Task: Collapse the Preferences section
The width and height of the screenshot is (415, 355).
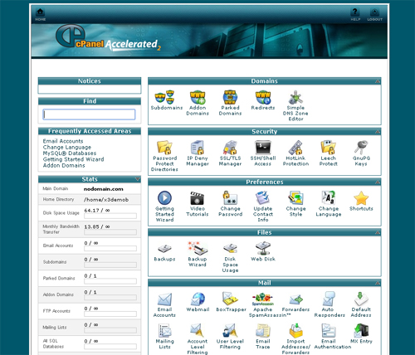Action: (x=378, y=182)
